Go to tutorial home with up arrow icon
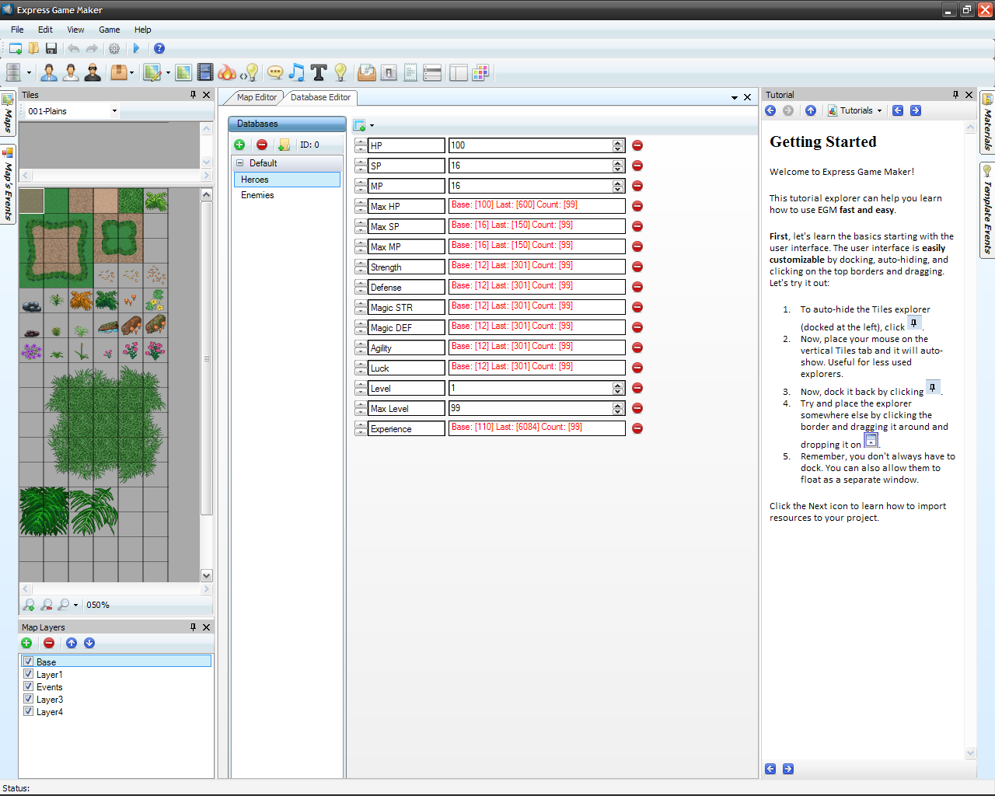This screenshot has height=796, width=995. tap(811, 110)
